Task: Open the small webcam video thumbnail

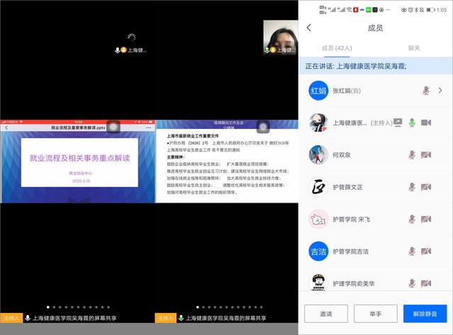Action: coord(279,38)
